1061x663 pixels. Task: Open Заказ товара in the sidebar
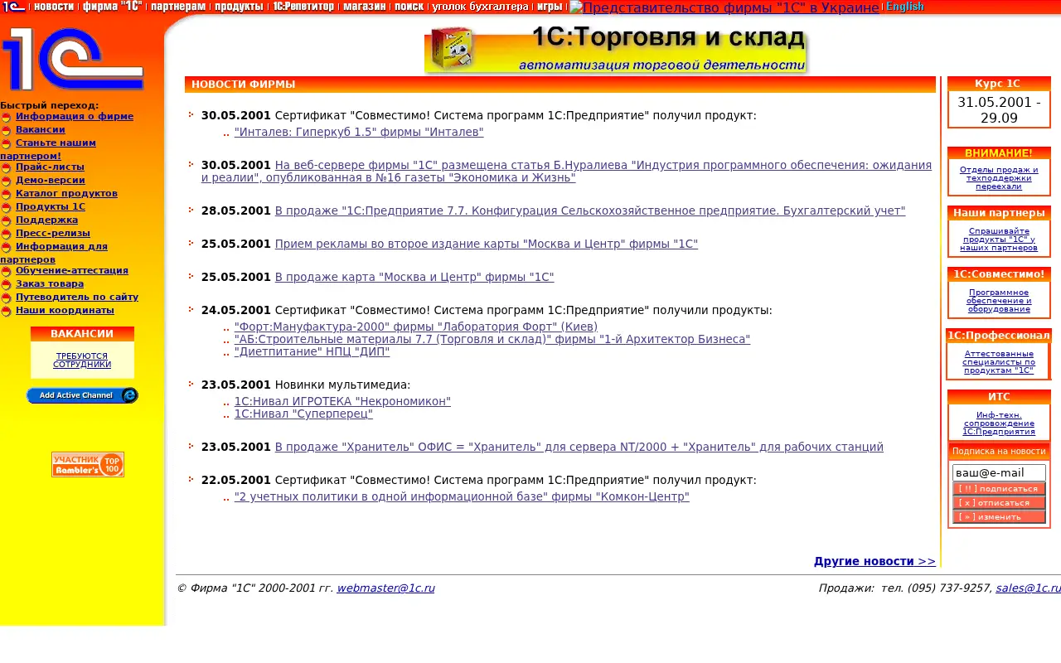[50, 283]
